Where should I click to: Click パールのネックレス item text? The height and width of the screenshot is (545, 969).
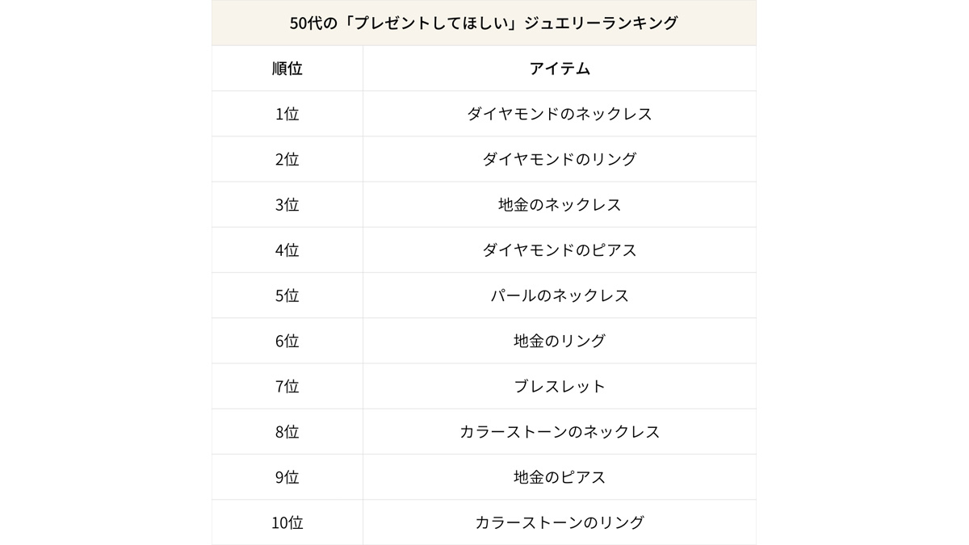(x=560, y=296)
